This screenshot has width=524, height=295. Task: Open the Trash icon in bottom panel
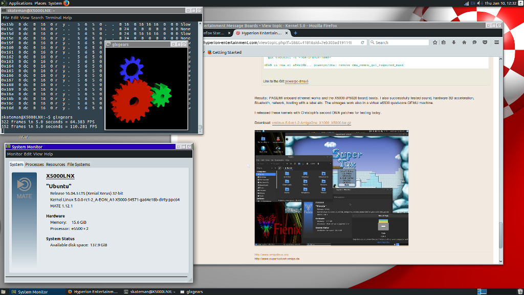520,291
